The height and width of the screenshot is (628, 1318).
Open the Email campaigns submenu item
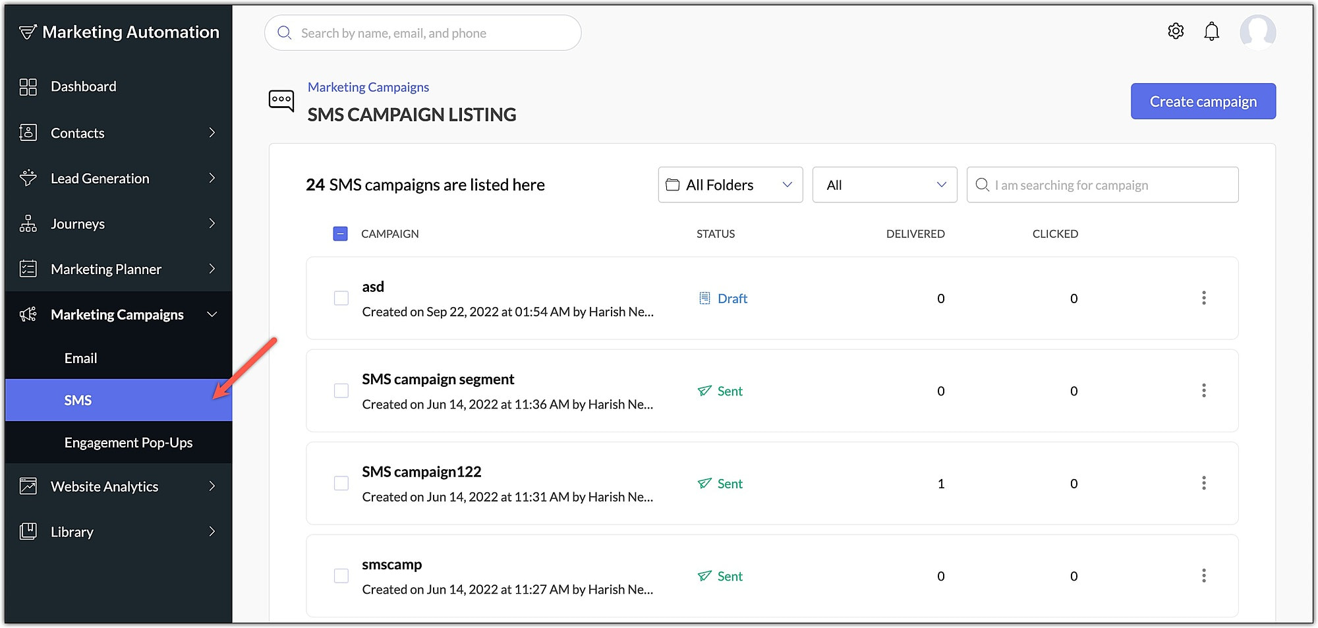pos(119,358)
